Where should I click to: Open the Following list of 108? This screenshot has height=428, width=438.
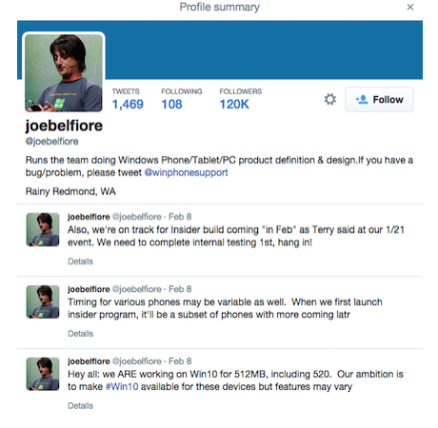[182, 100]
